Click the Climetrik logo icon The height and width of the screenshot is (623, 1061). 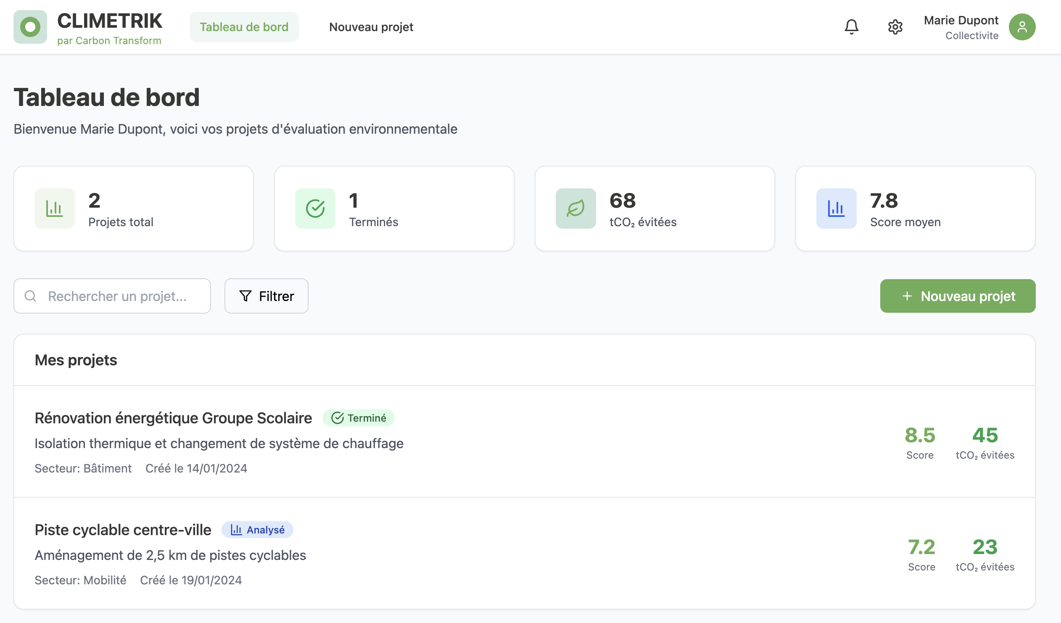coord(30,27)
